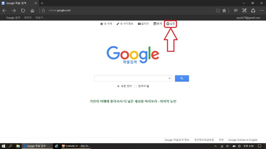Open Reading view book icon
Screen dimensions: 266x149
(x=218, y=11)
